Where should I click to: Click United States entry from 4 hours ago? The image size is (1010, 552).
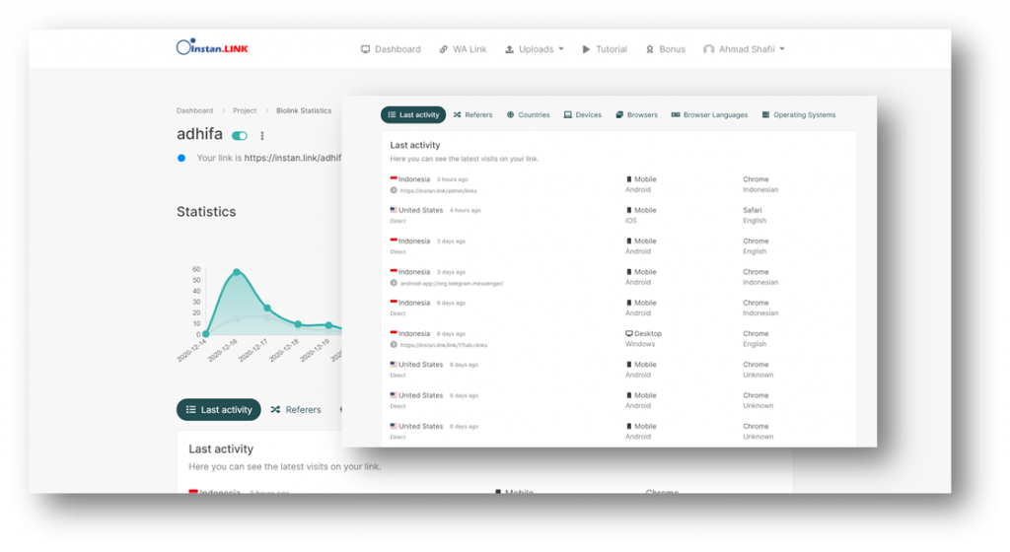(x=420, y=210)
